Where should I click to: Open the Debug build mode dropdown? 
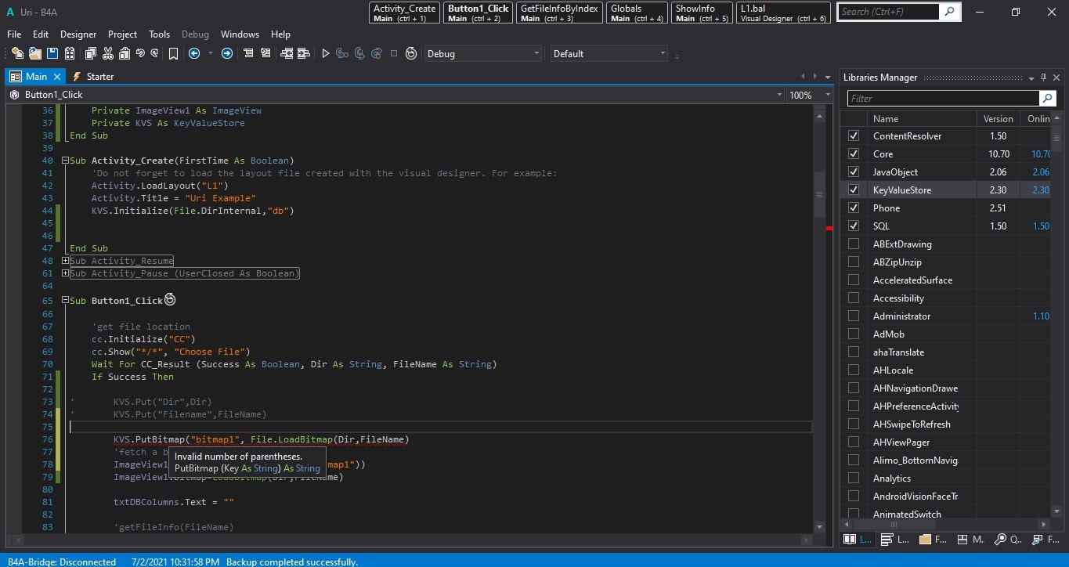482,53
